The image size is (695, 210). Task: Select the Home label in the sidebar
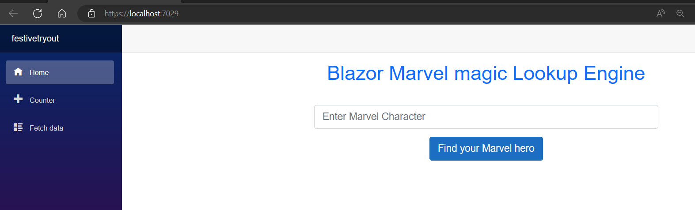(39, 72)
